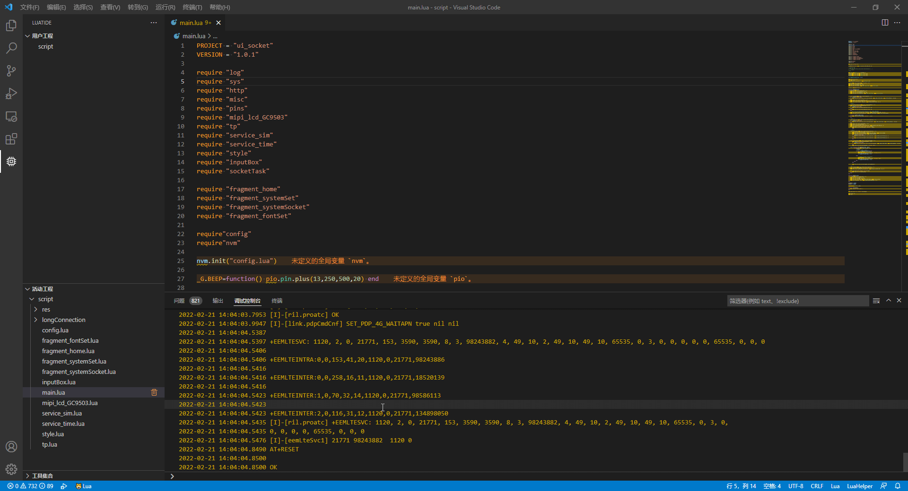908x491 pixels.
Task: Close the main.lua editor tab
Action: tap(218, 23)
